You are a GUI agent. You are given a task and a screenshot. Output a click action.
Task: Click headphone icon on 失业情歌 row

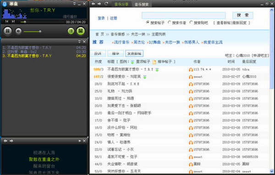(x=191, y=164)
